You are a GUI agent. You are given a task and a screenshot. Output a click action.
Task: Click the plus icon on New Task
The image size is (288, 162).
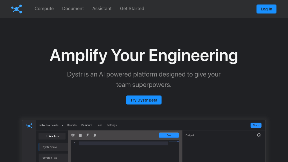(x=46, y=136)
